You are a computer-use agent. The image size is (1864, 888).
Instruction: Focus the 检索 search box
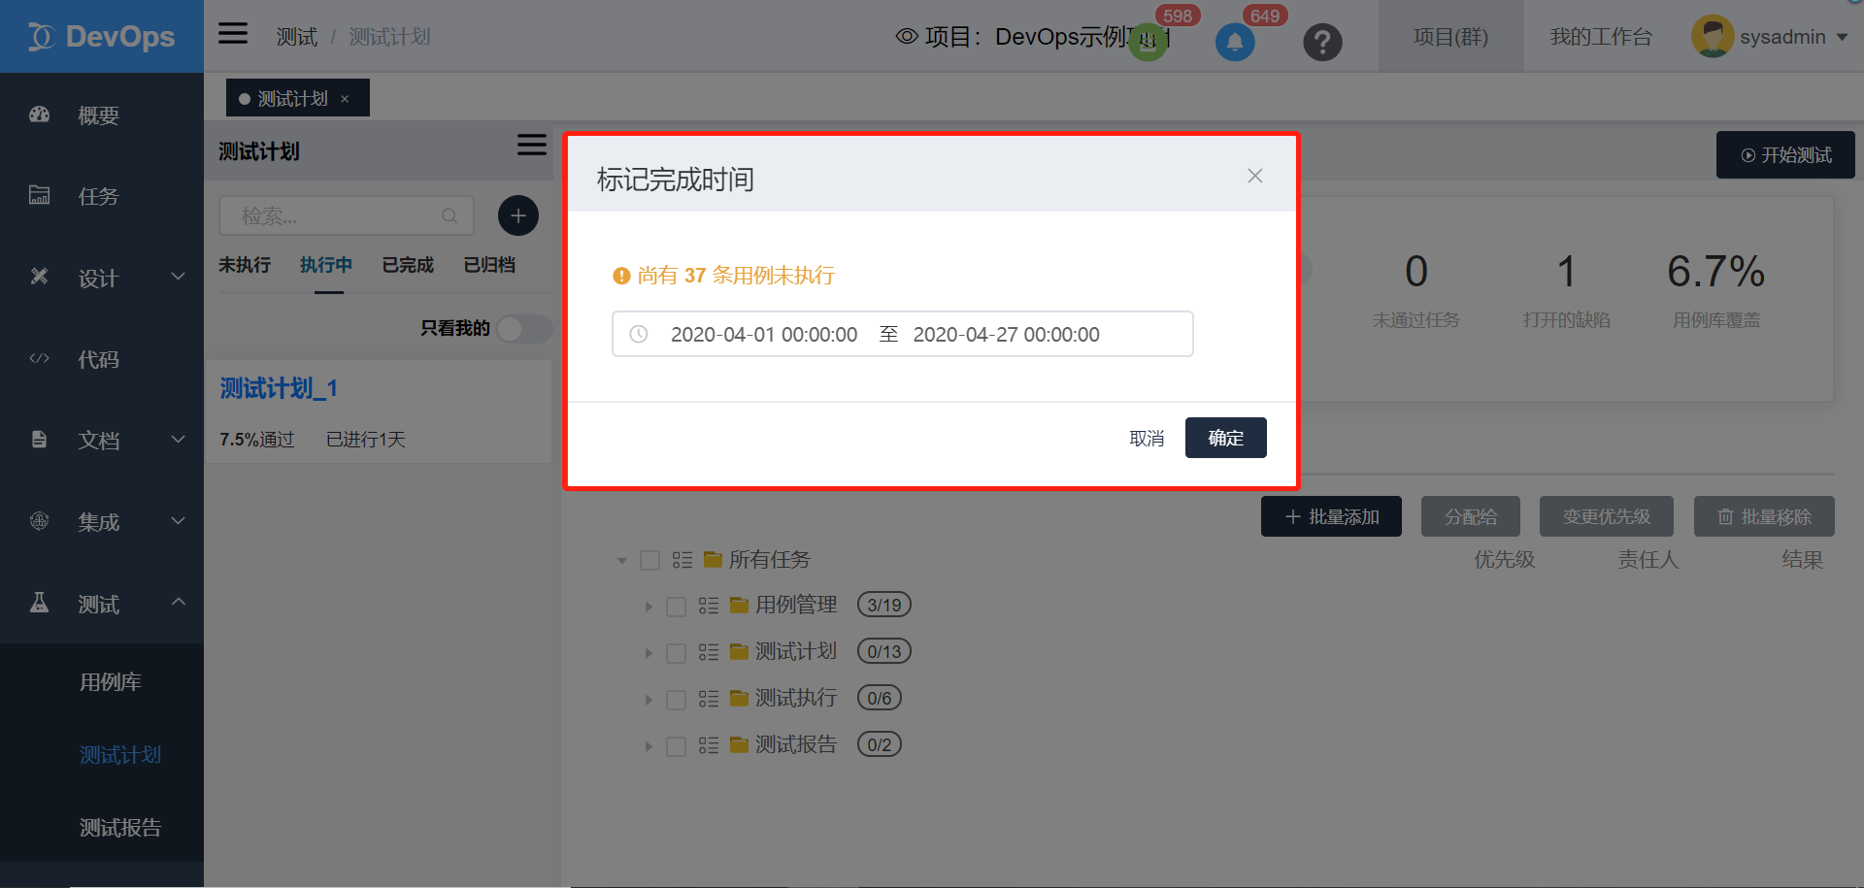tap(347, 215)
